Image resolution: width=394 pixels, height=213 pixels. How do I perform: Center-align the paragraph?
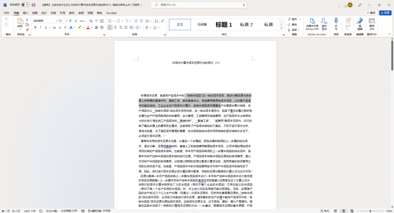pos(115,27)
